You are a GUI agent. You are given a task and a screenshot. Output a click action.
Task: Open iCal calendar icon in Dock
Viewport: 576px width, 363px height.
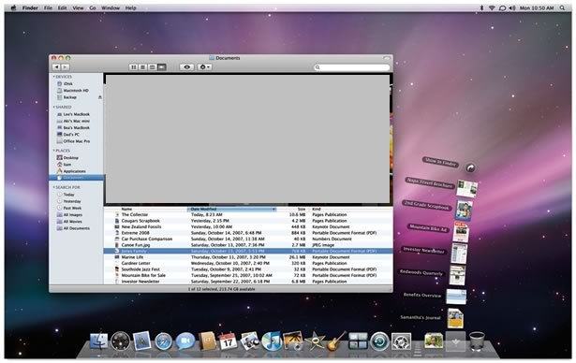(x=228, y=341)
